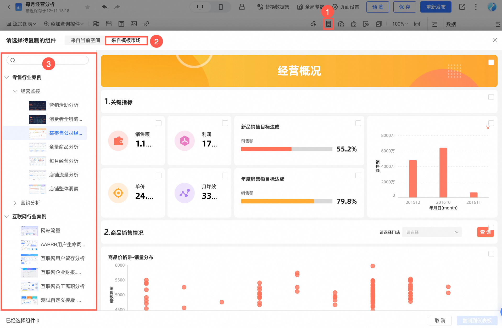
Task: Open 全局参数 menu item
Action: pyautogui.click(x=311, y=7)
